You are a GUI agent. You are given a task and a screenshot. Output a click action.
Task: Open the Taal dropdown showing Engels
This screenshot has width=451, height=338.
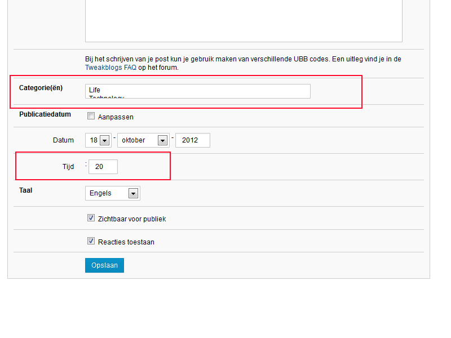click(113, 193)
